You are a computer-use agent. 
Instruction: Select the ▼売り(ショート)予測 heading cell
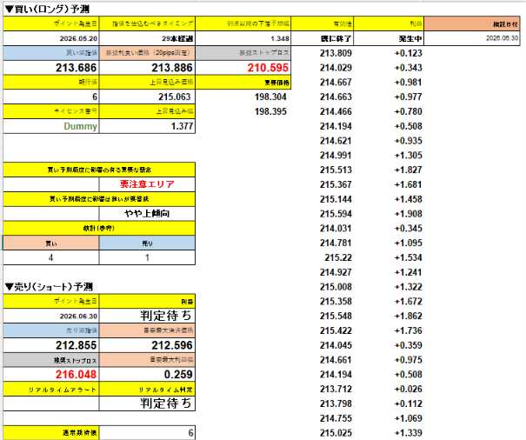point(49,287)
